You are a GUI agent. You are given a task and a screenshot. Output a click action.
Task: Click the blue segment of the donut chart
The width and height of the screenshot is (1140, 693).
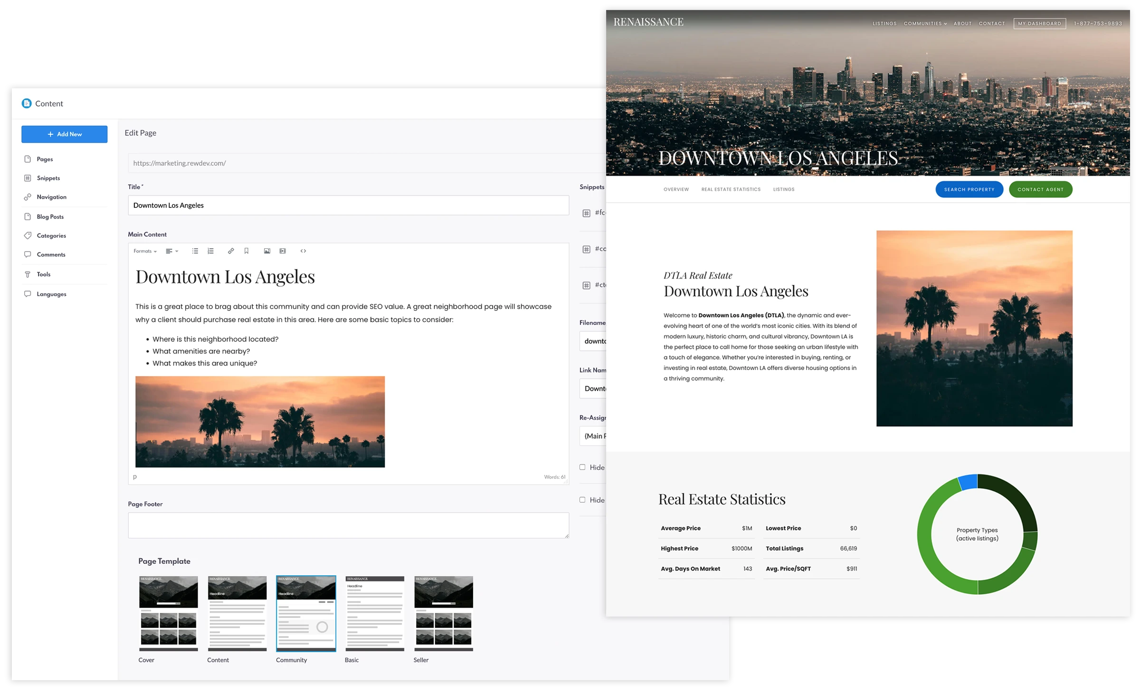click(x=968, y=482)
